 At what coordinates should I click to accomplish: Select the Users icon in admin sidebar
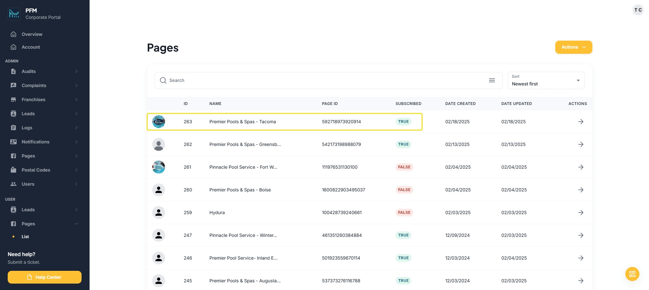click(x=13, y=184)
